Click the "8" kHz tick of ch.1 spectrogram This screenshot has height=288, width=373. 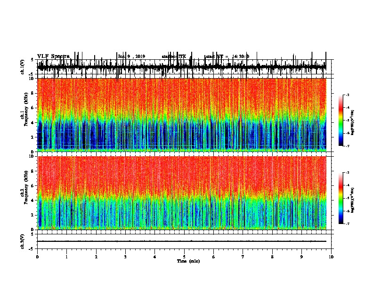tap(33, 93)
